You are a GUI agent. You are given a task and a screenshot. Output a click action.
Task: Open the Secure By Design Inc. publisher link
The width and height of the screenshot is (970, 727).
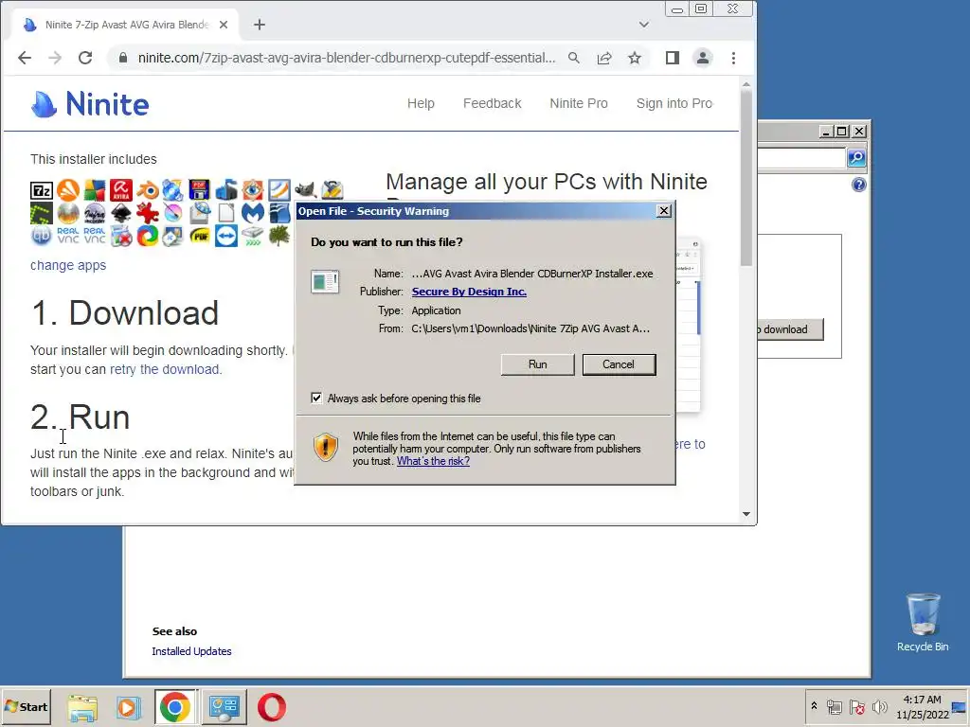pyautogui.click(x=469, y=292)
